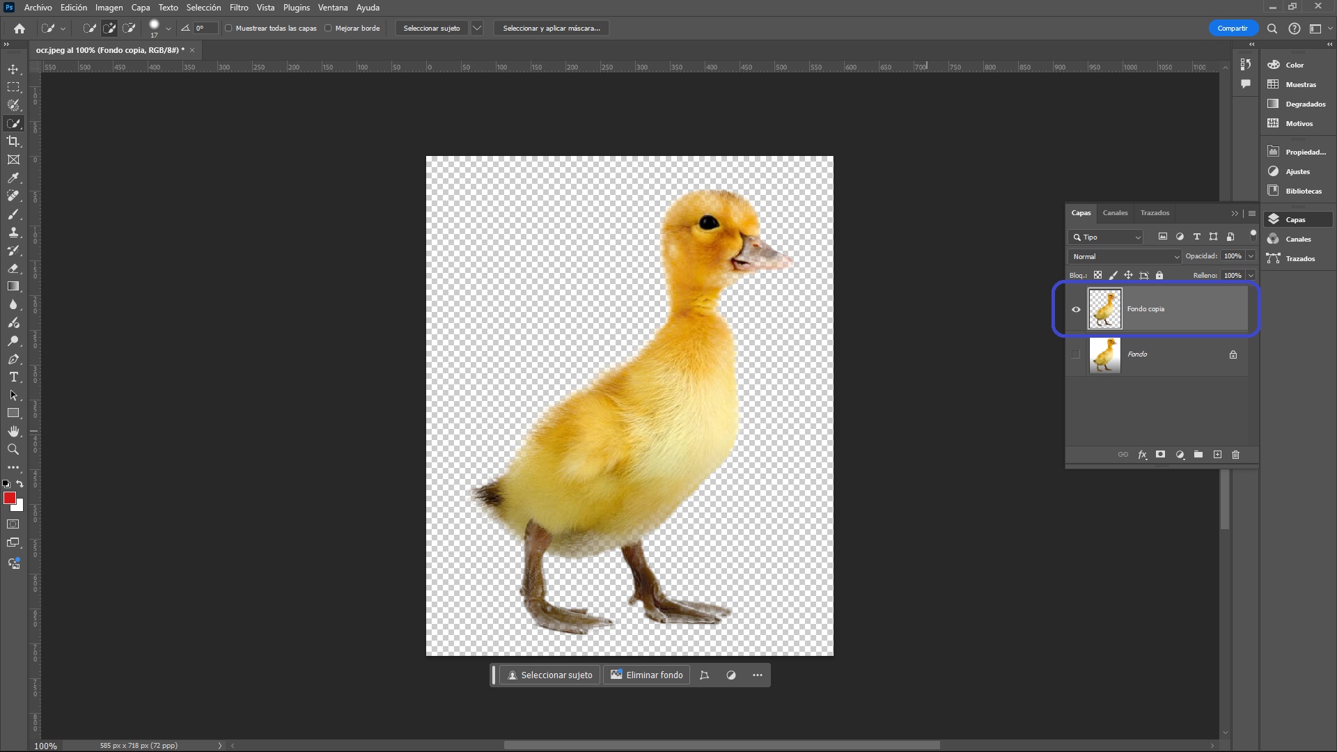Click the brush angle input field
The width and height of the screenshot is (1337, 752).
coord(206,29)
